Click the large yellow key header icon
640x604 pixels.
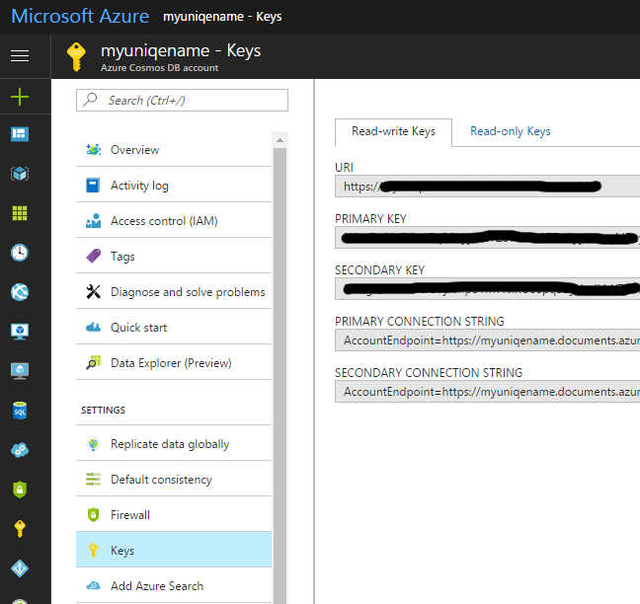76,57
